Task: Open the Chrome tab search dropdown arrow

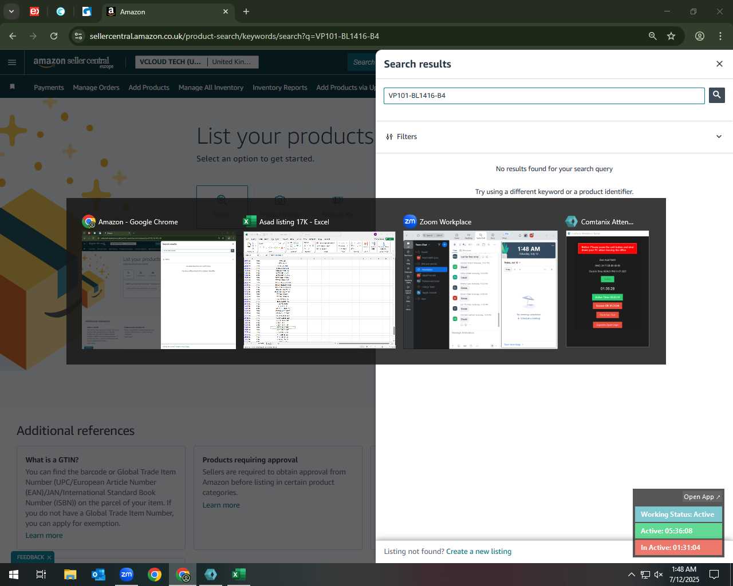Action: click(x=11, y=11)
